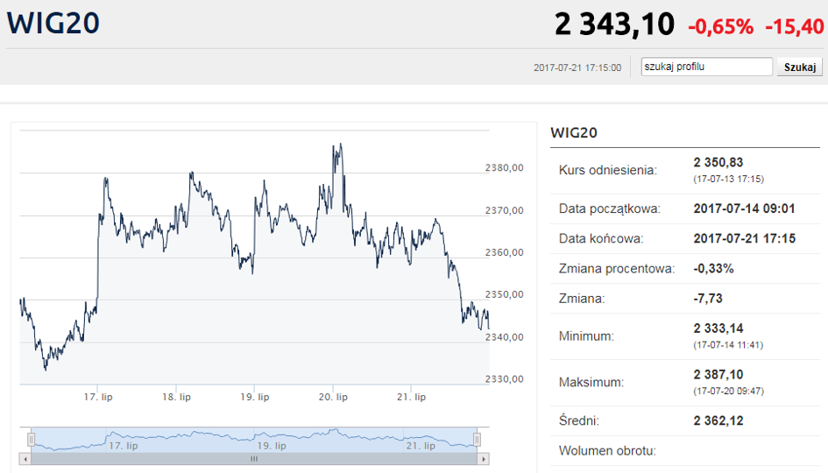Select the 21. lip label in navigator
Screen dimensions: 828x473
pos(421,446)
